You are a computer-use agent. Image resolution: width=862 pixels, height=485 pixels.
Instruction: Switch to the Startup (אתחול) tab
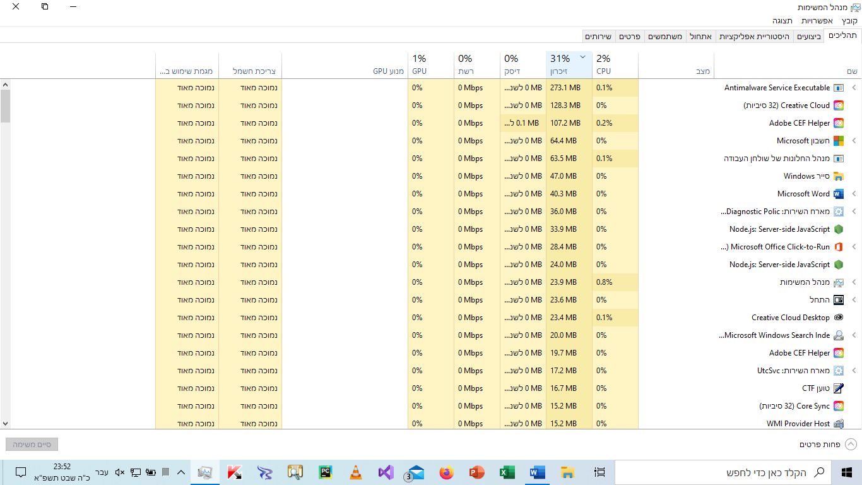point(700,37)
